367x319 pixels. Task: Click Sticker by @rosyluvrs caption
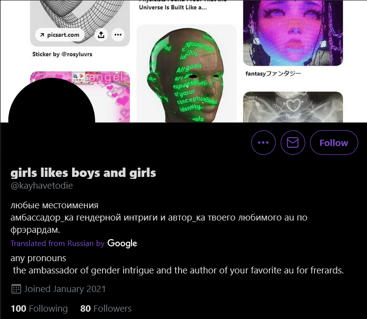coord(62,54)
